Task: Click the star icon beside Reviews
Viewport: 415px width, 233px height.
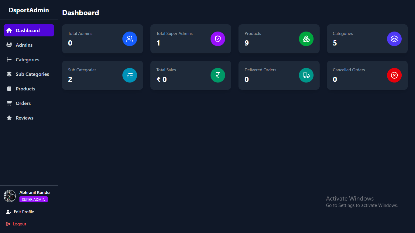Action: click(9, 118)
